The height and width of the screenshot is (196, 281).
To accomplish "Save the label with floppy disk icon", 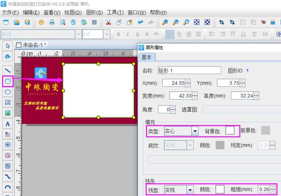I will [x=27, y=22].
